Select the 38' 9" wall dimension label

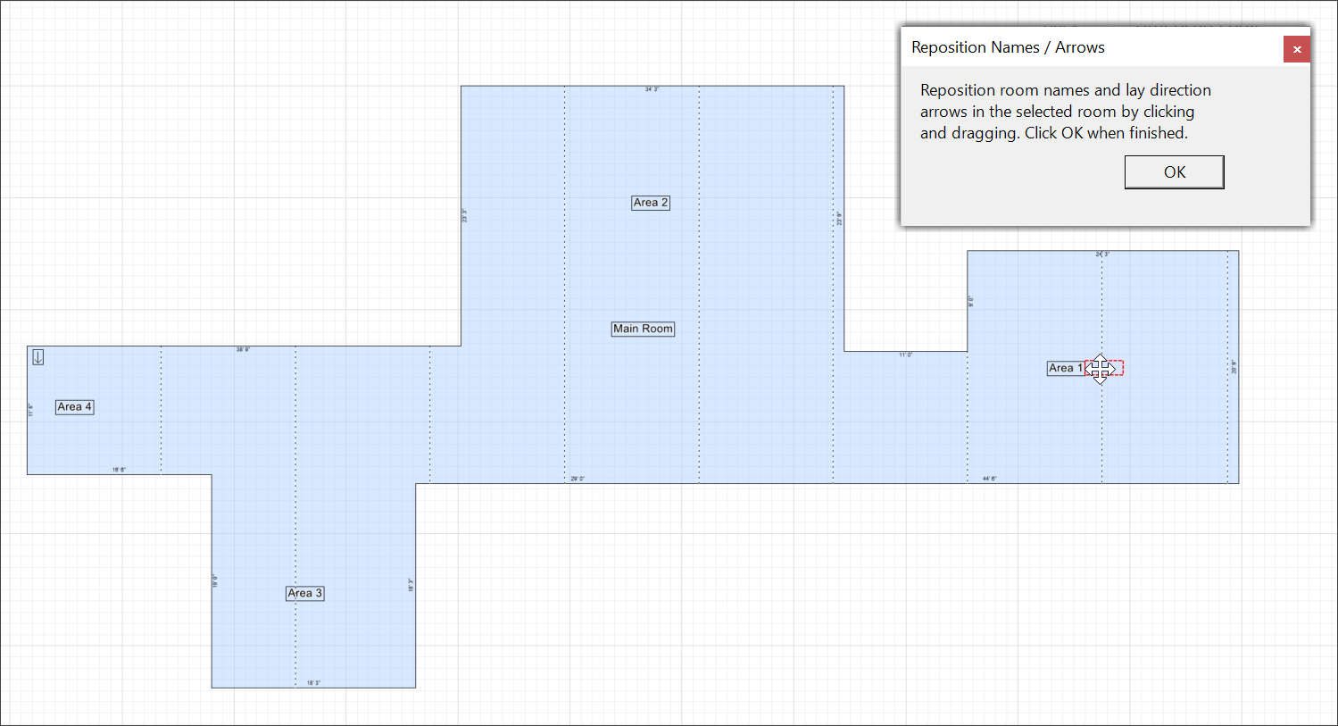243,349
